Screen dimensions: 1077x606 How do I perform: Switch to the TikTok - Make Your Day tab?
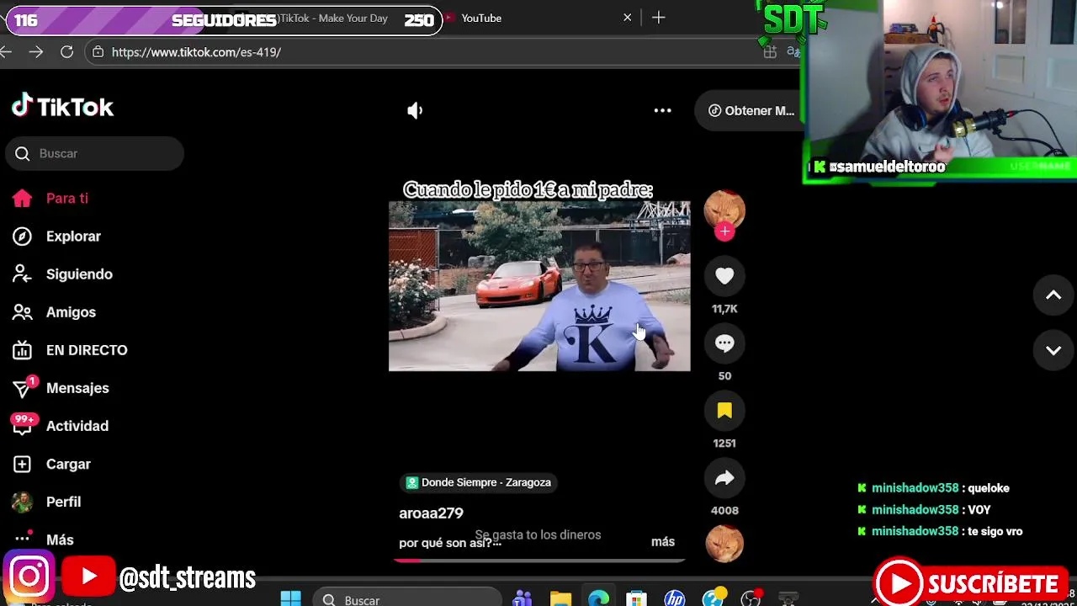[333, 18]
